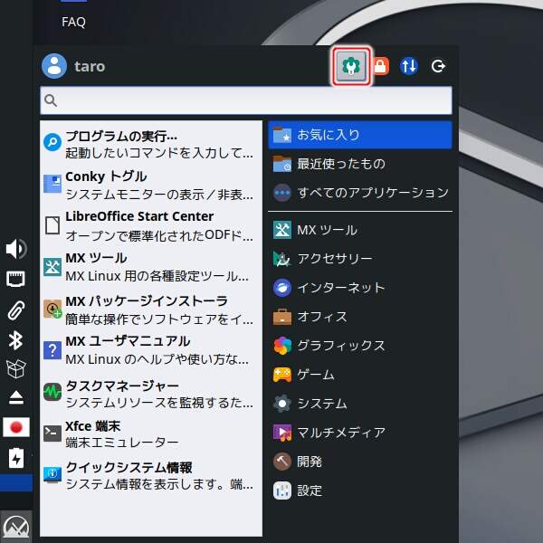Click the eject removable media panel icon
Image resolution: width=543 pixels, height=543 pixels.
(x=15, y=397)
